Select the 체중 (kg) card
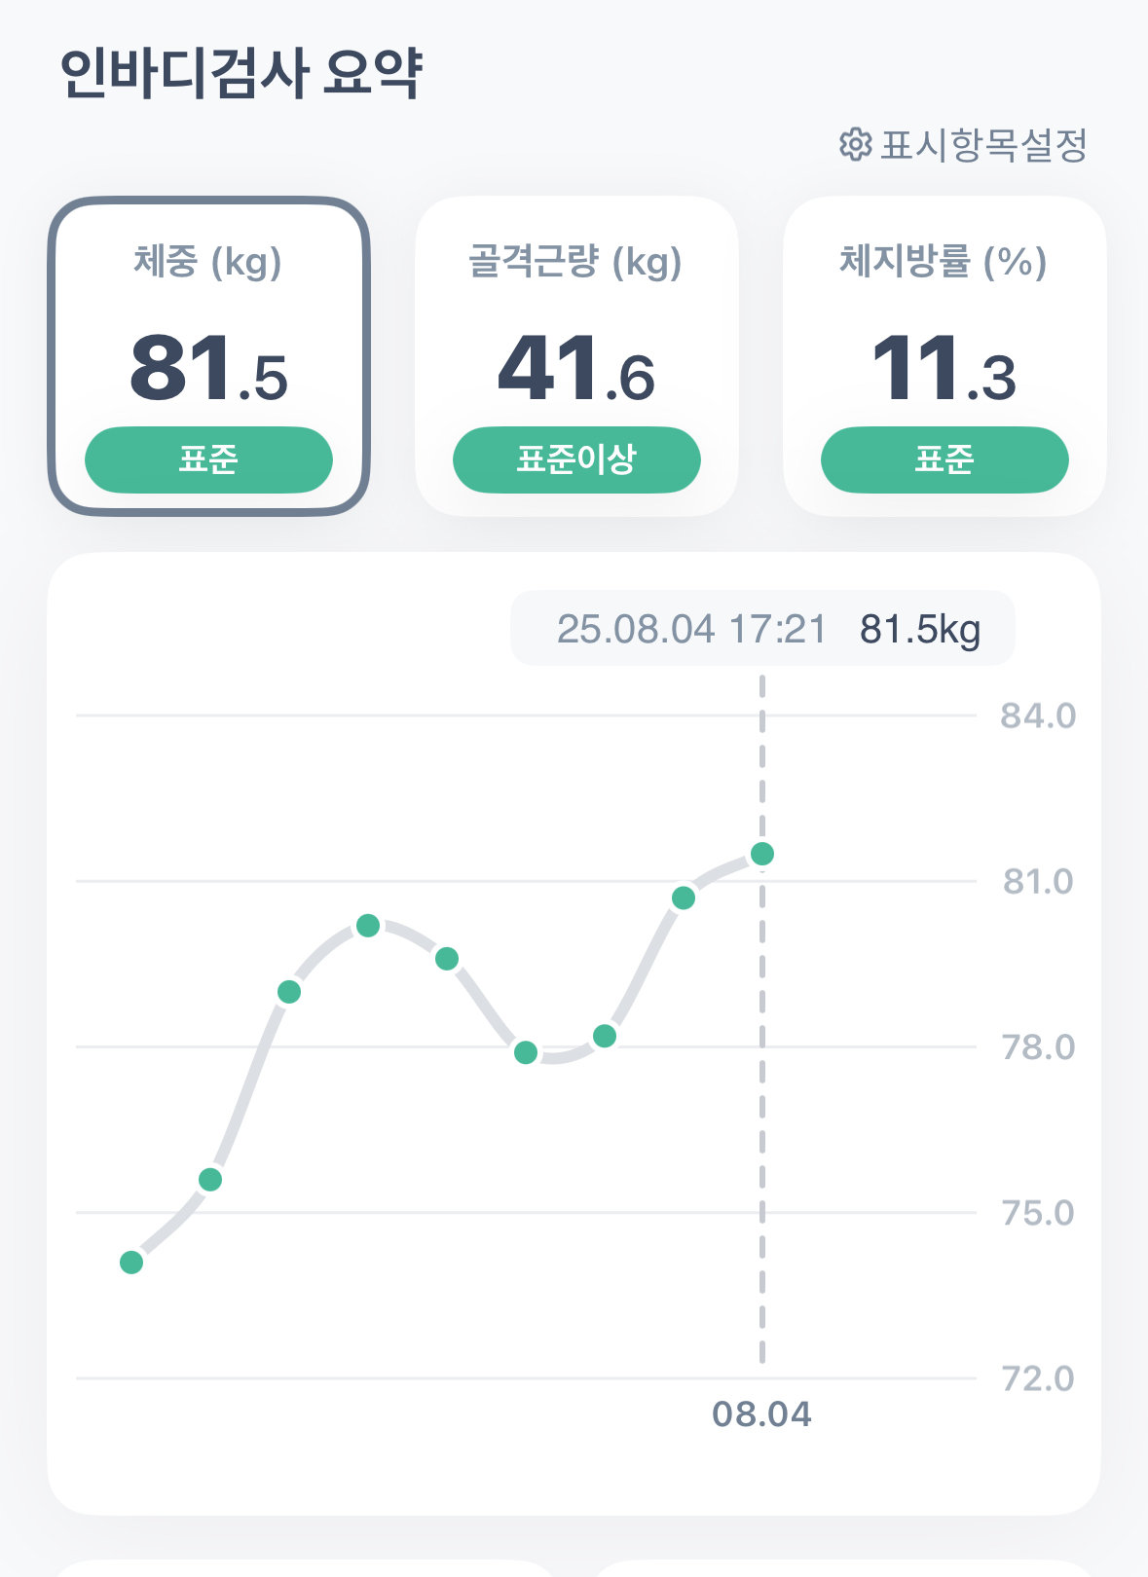Image resolution: width=1148 pixels, height=1577 pixels. pos(208,356)
